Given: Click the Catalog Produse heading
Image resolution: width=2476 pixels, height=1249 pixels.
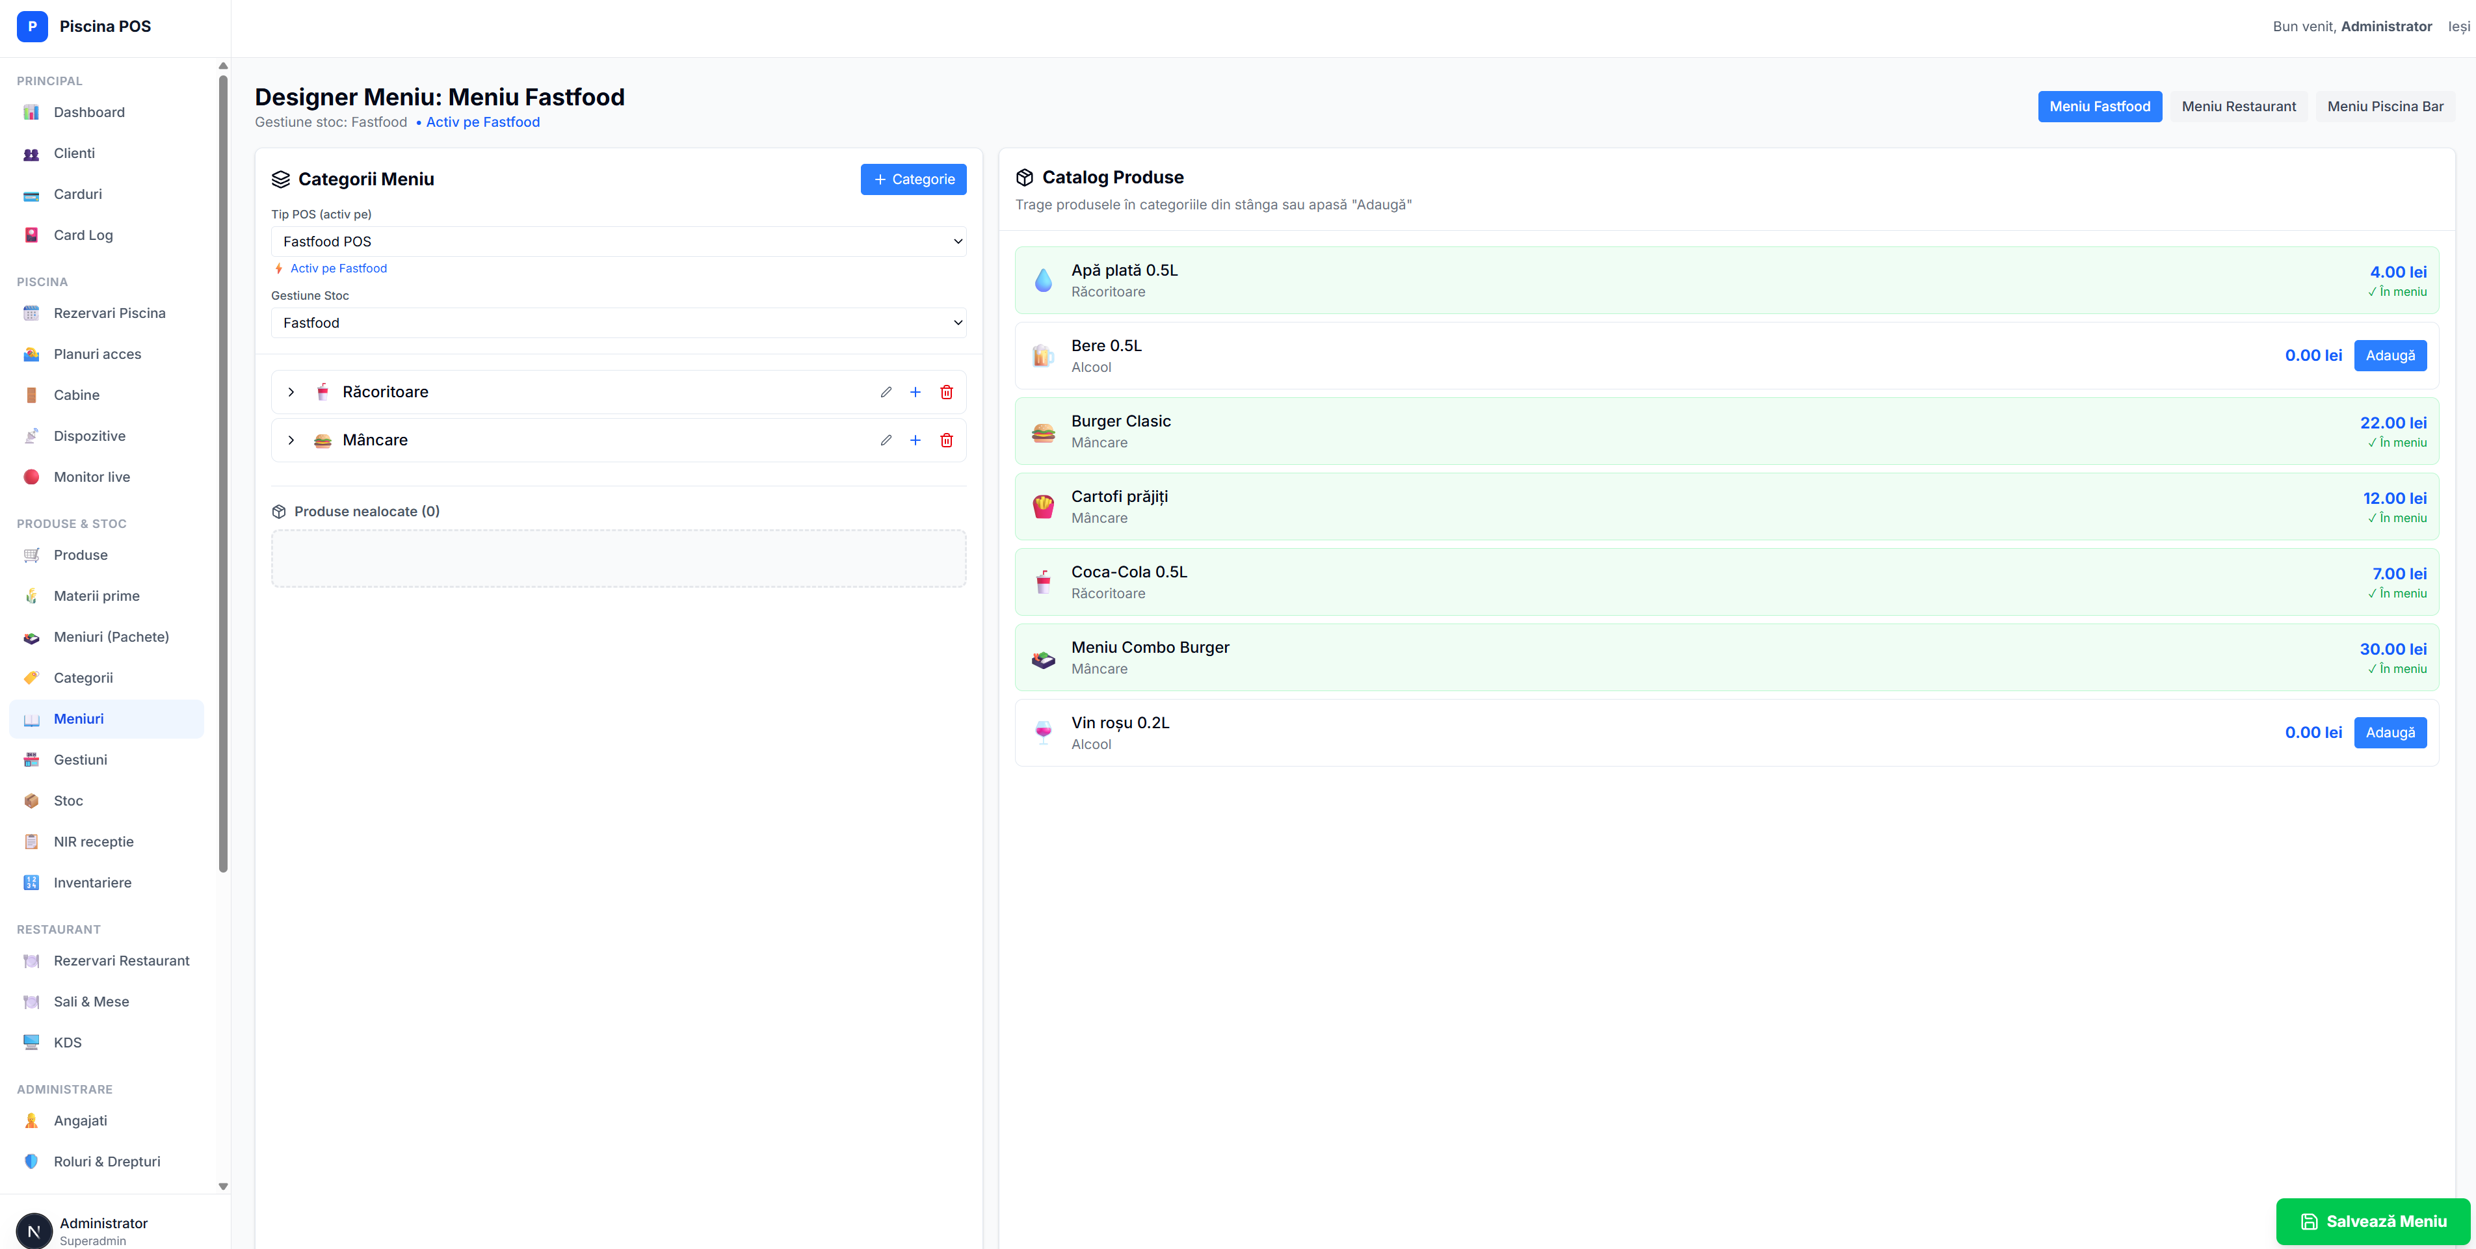Looking at the screenshot, I should coord(1112,177).
